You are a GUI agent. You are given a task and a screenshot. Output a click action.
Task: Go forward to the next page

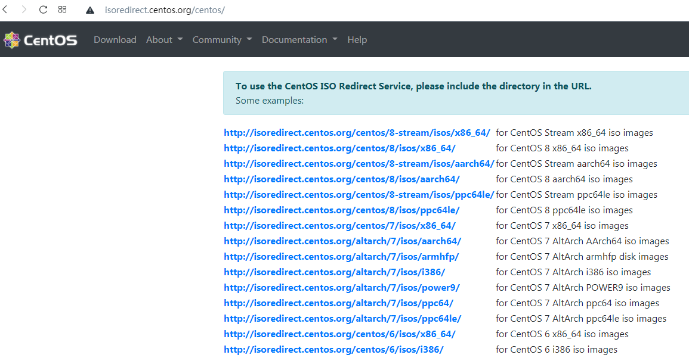coord(24,10)
